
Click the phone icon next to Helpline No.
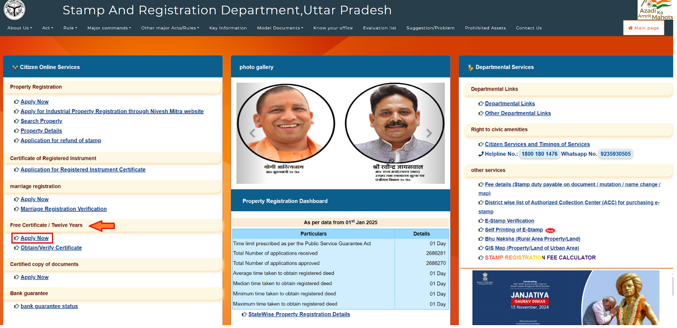[x=481, y=154]
